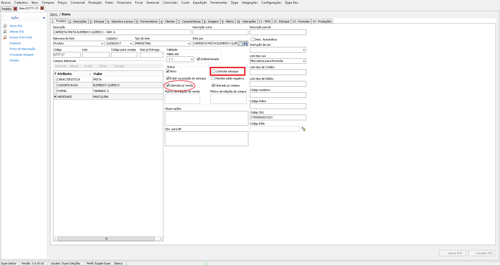Screen dimensions: 500x266
Task: Click the Perfil: Equipe Dype status entry
Action: [x=99, y=263]
